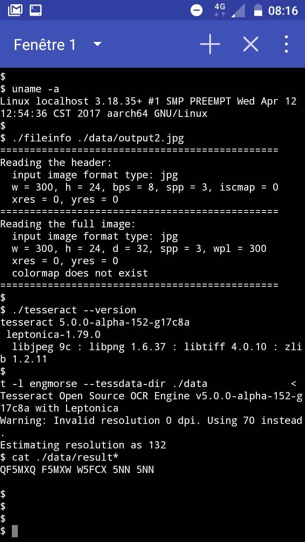Tap the terminal session notification icon

click(36, 10)
